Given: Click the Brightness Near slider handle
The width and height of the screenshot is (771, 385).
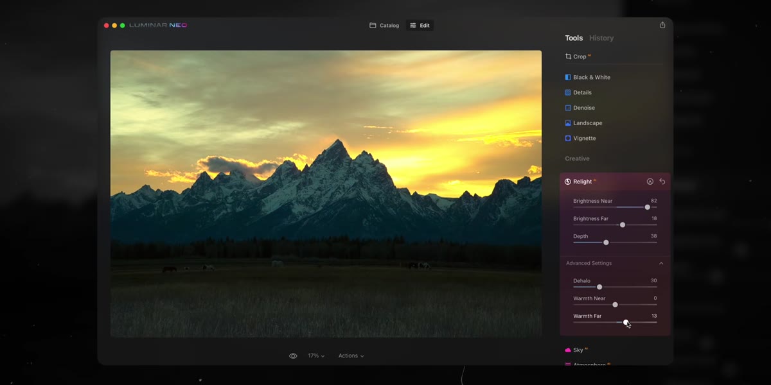Looking at the screenshot, I should click(x=647, y=207).
